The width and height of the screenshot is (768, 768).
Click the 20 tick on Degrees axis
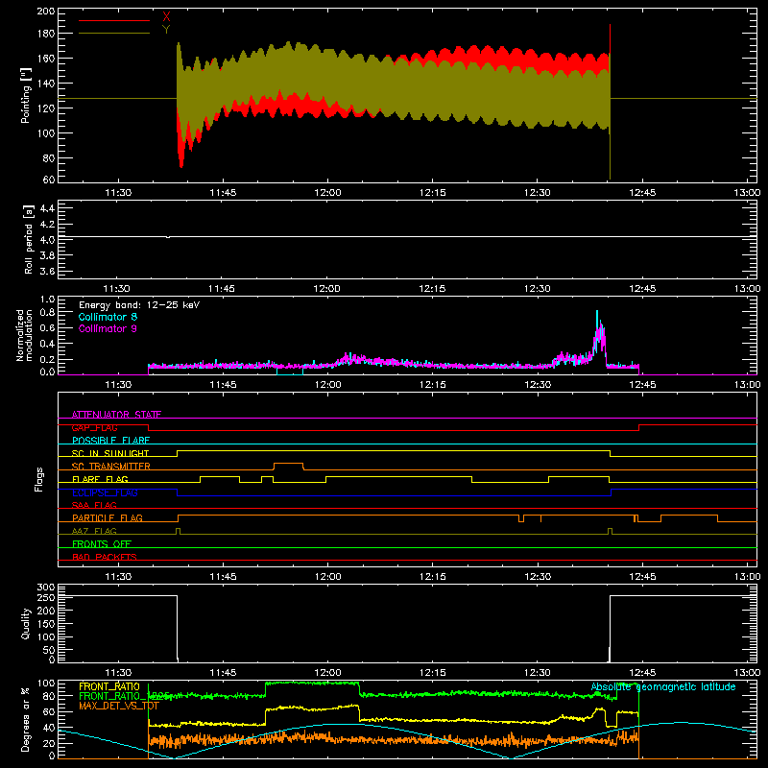[x=49, y=743]
